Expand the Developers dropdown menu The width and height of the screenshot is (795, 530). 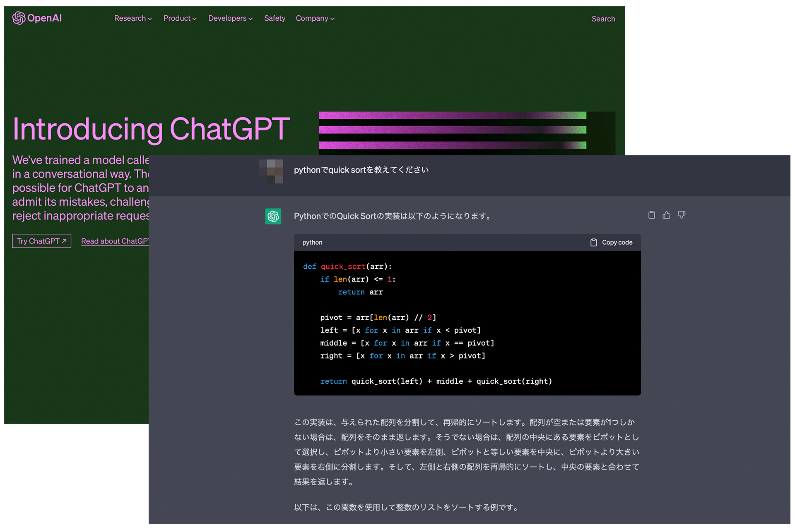230,18
